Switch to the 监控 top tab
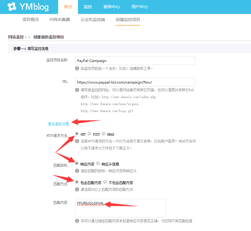This screenshot has height=231, width=251. click(88, 7)
